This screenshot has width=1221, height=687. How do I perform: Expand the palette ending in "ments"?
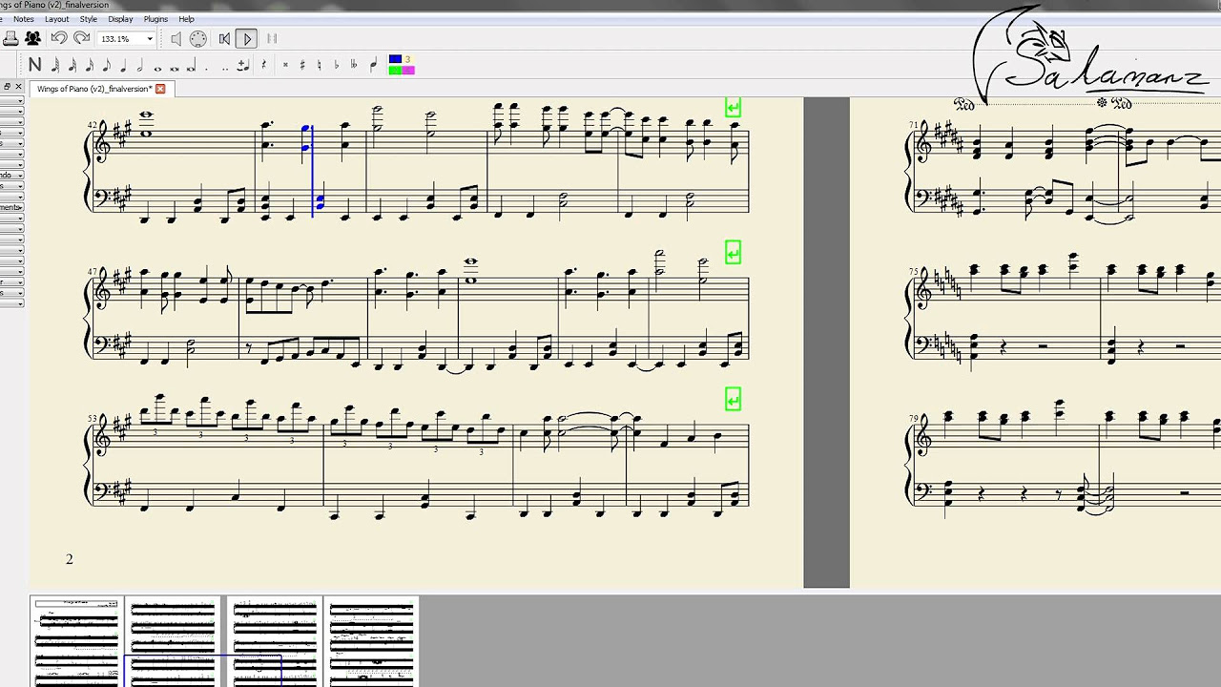(x=11, y=207)
